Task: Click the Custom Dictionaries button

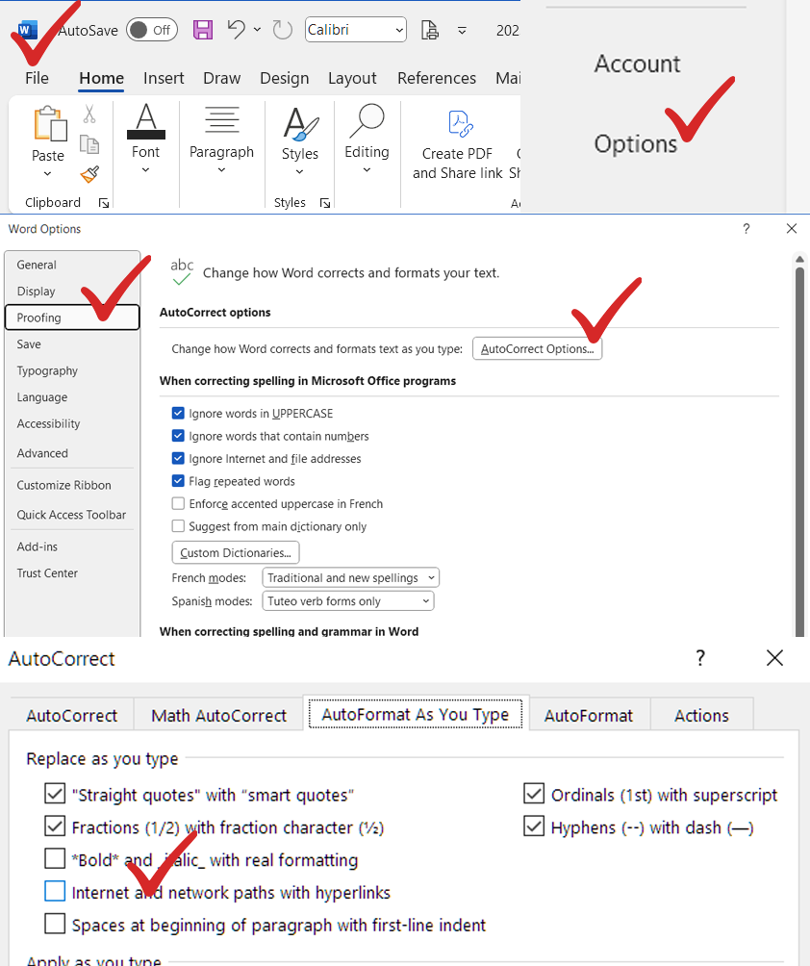Action: [x=236, y=552]
